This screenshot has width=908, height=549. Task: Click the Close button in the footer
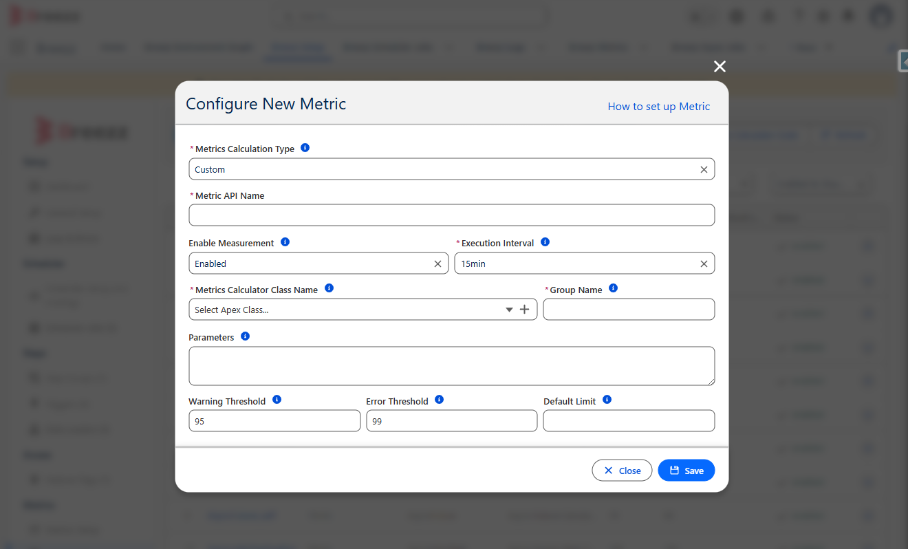point(622,471)
